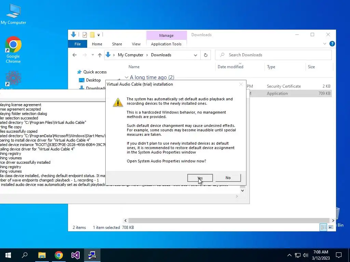
Task: Click the installer taskbar button
Action: pos(92,255)
